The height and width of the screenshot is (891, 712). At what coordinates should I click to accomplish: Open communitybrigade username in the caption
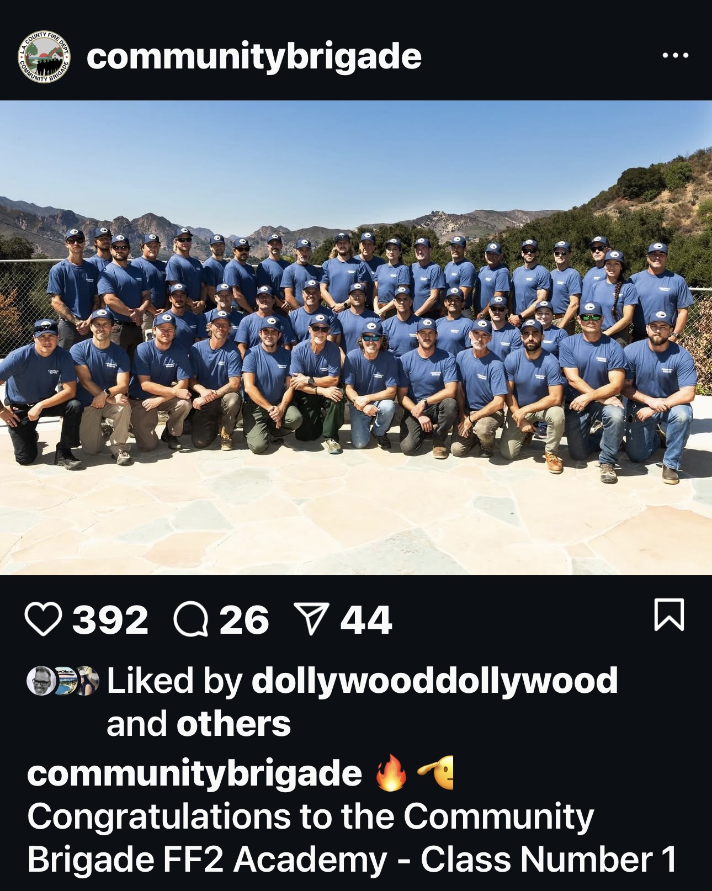tap(194, 773)
